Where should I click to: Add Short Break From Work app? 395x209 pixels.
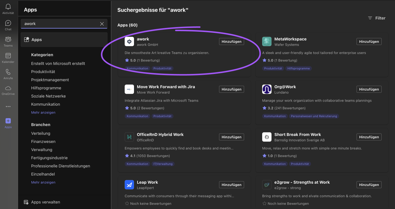369,137
